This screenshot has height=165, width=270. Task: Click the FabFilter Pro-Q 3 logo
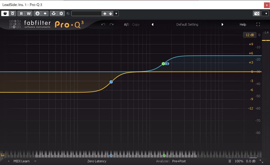click(x=46, y=24)
